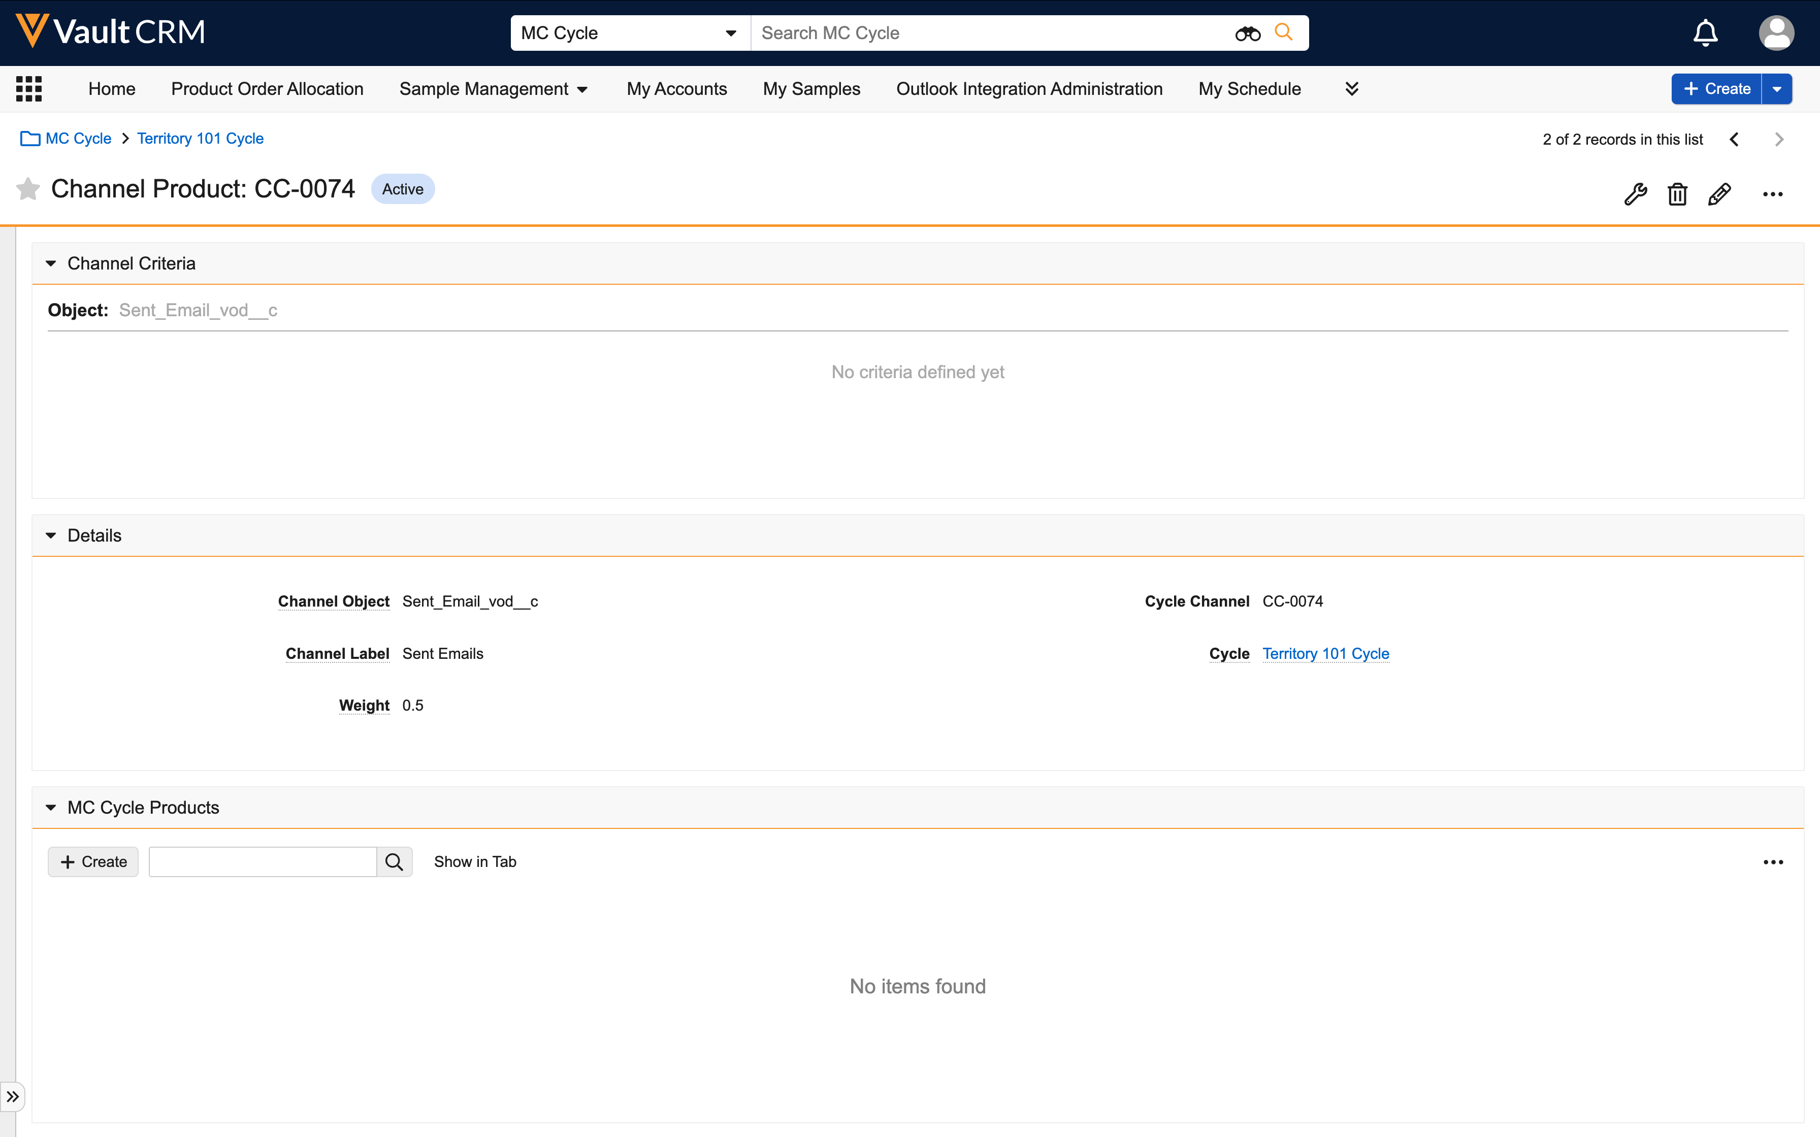Open the app grid launcher
1820x1137 pixels.
[x=28, y=89]
